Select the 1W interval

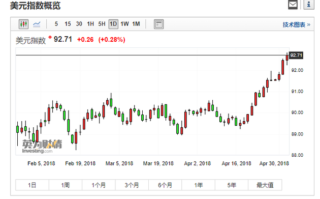coord(124,24)
